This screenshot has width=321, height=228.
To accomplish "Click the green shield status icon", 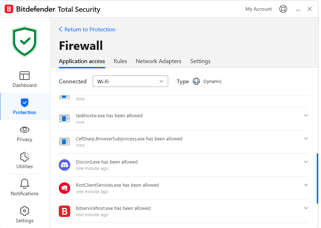I will pyautogui.click(x=25, y=42).
